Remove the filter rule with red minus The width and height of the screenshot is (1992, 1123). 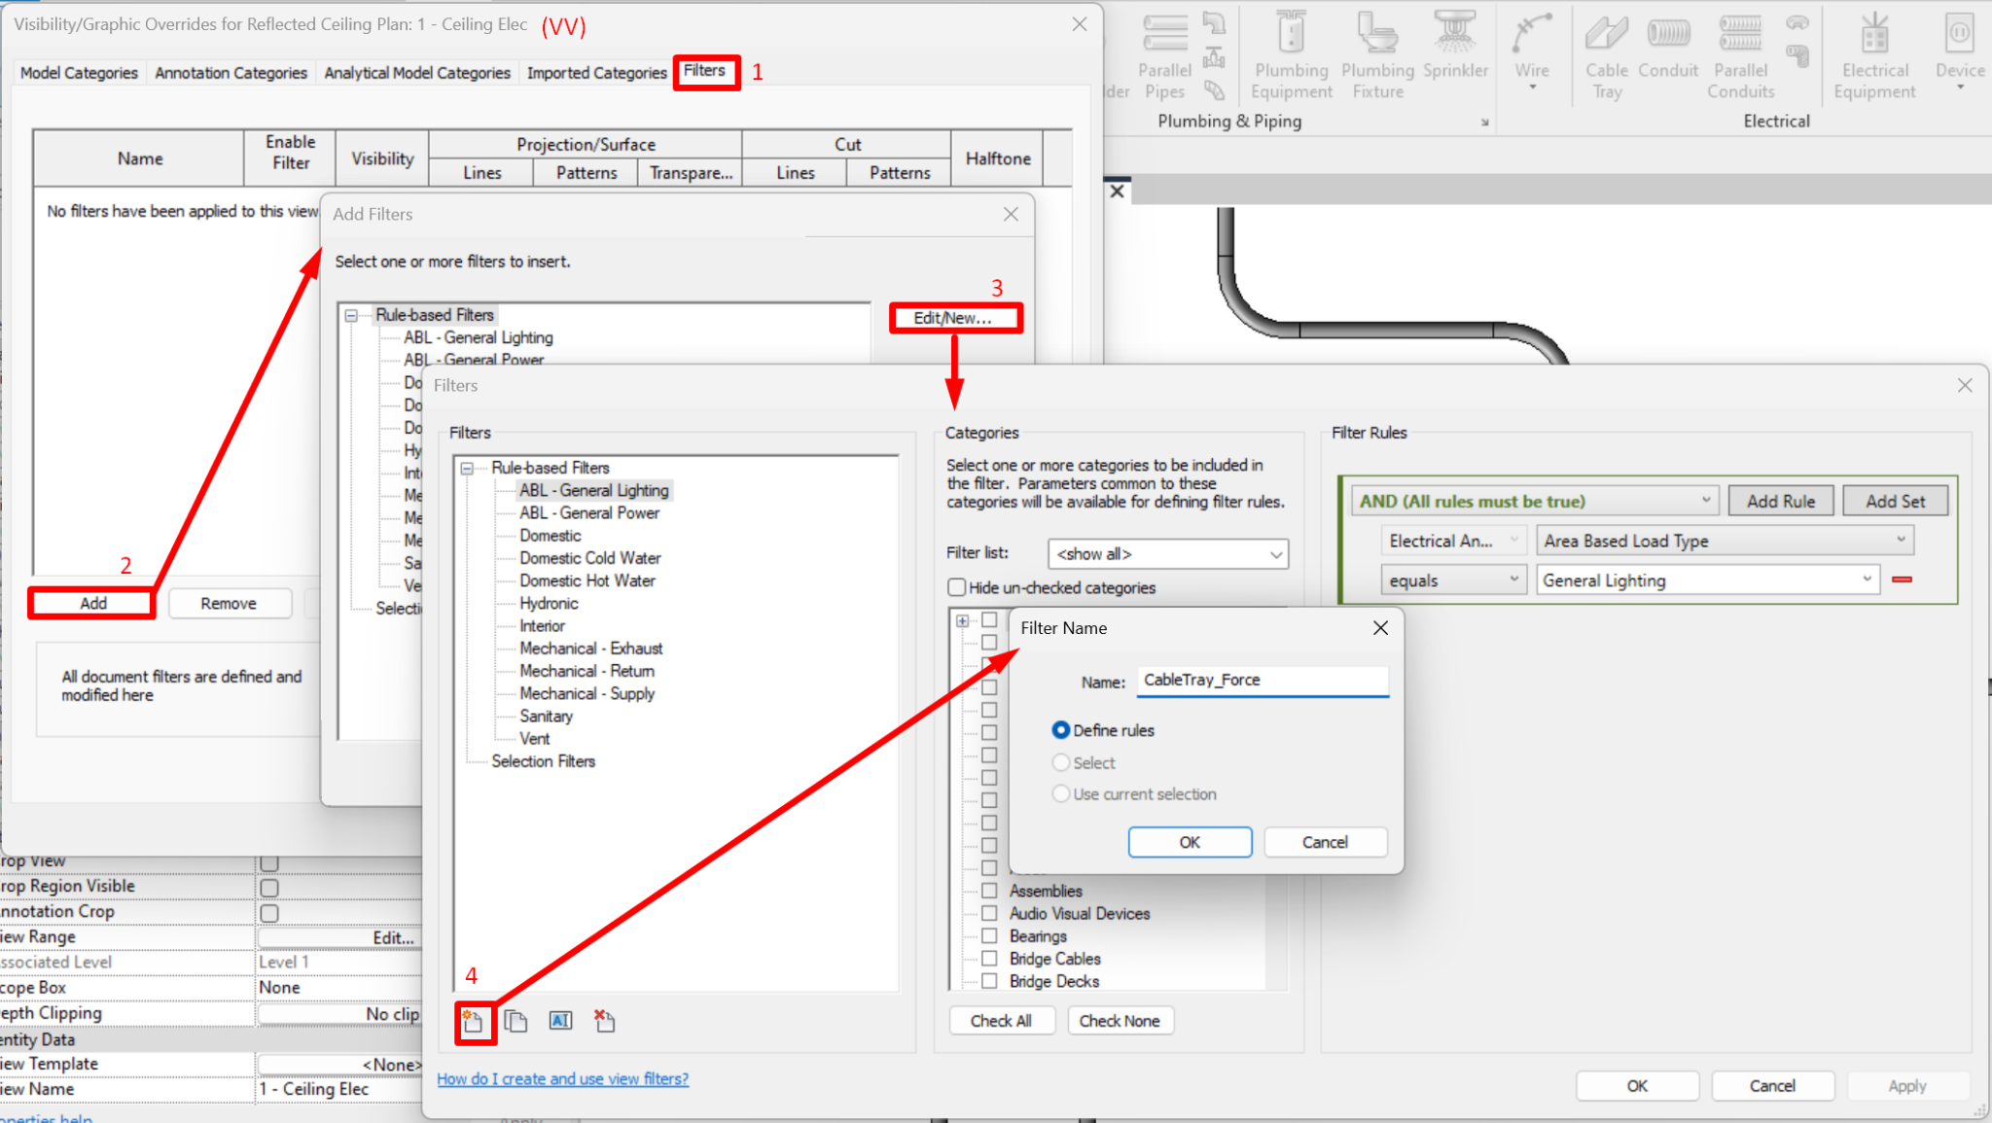click(1903, 579)
